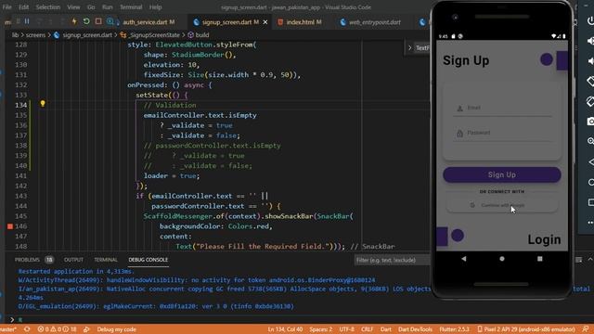Trigger Flutter hot reload lightning icon
Viewport: 594px width, 334px height.
point(74,21)
